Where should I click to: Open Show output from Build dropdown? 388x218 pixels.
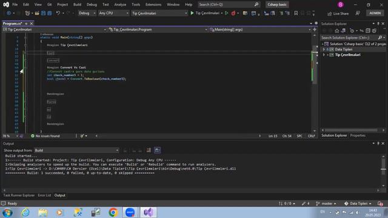tap(76, 150)
